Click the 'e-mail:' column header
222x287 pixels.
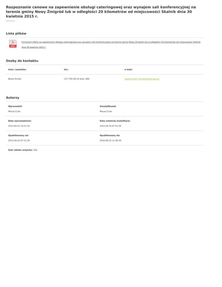pyautogui.click(x=128, y=70)
